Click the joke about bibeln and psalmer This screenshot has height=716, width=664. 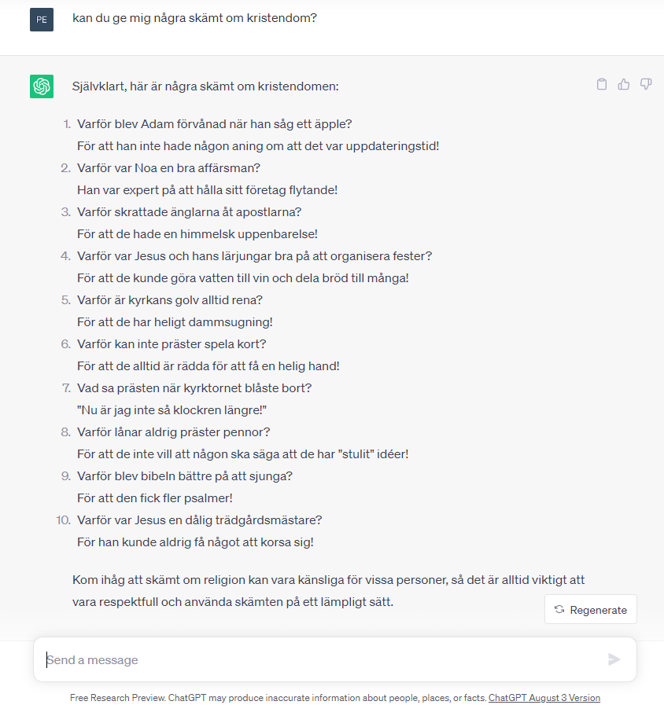185,487
